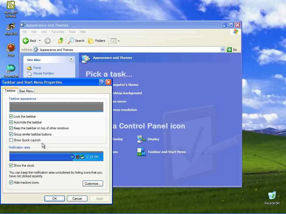Select the Taskbar tab
The height and width of the screenshot is (214, 286).
pos(10,91)
